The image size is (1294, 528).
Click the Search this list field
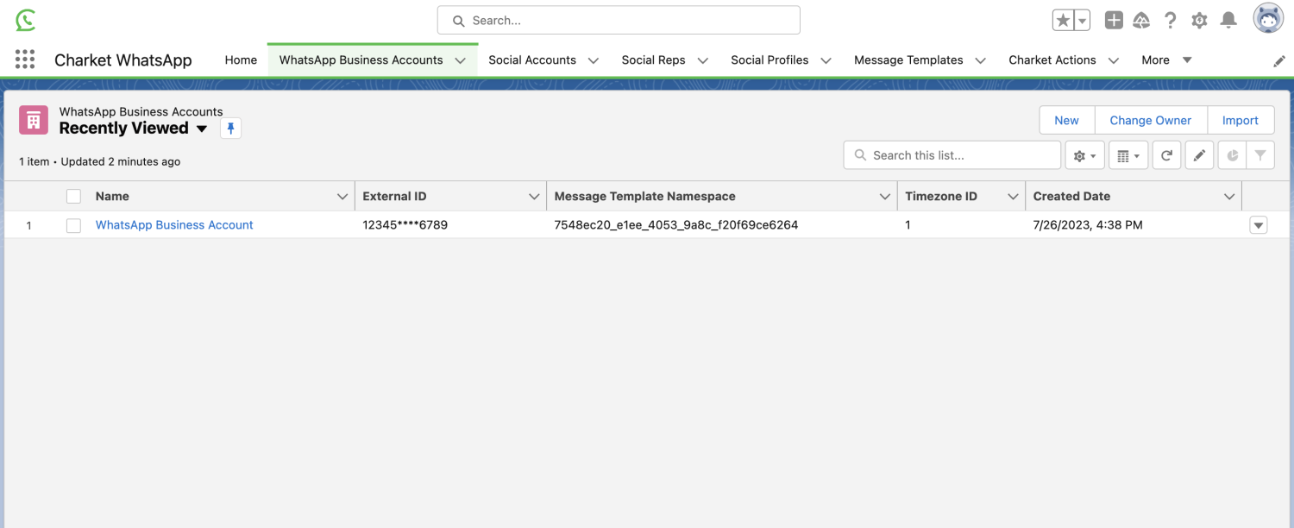tap(952, 155)
